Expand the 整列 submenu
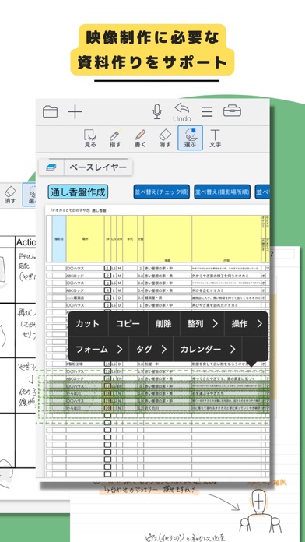Viewport: 305px width, 542px height. tap(202, 323)
